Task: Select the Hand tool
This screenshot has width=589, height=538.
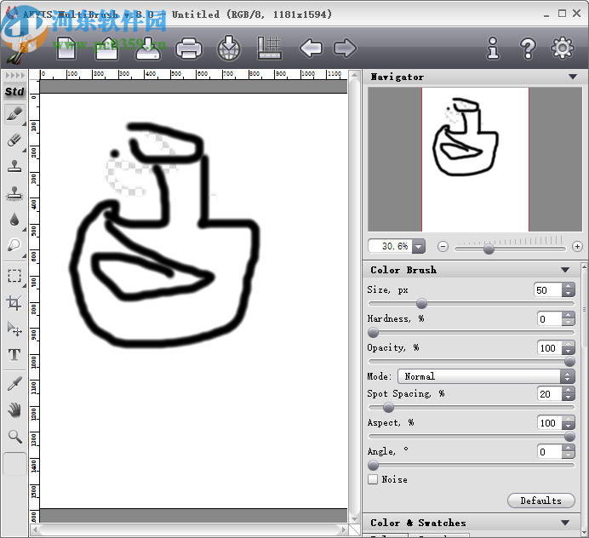Action: (x=14, y=410)
